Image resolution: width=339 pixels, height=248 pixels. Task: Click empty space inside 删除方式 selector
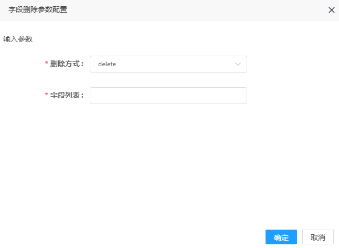[173, 64]
